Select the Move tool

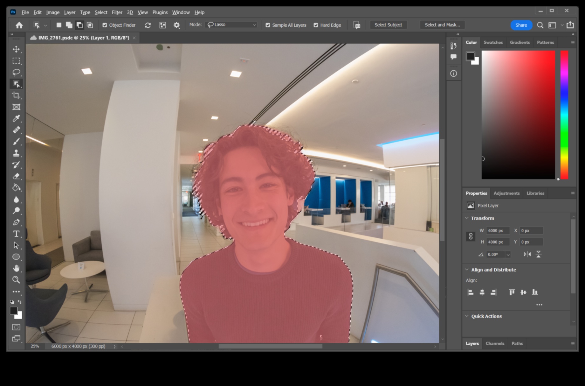click(17, 49)
